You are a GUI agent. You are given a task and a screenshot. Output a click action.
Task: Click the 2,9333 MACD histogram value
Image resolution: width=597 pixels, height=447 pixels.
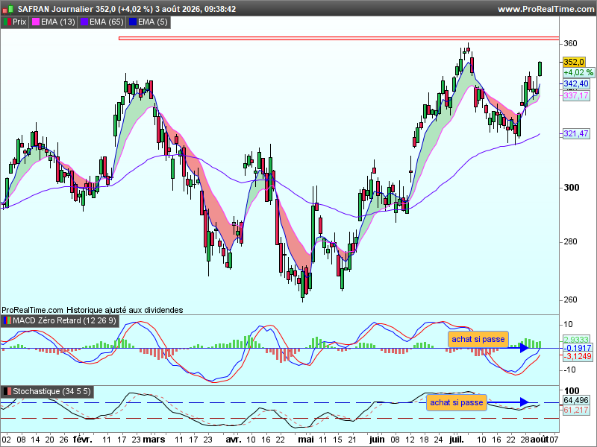pos(576,340)
